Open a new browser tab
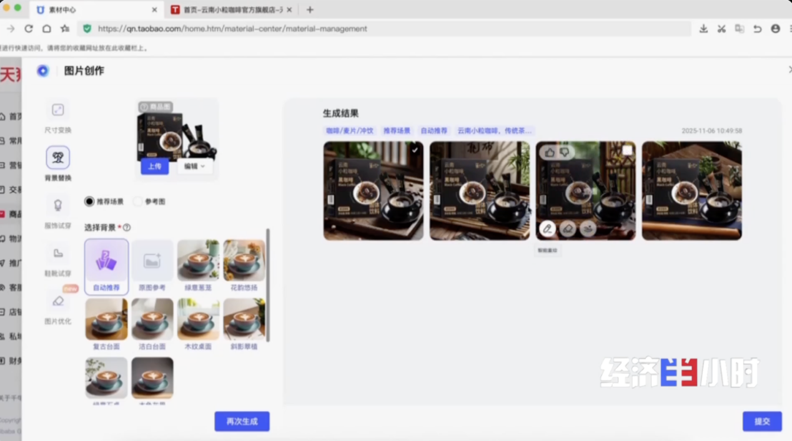Viewport: 792px width, 441px height. click(310, 10)
